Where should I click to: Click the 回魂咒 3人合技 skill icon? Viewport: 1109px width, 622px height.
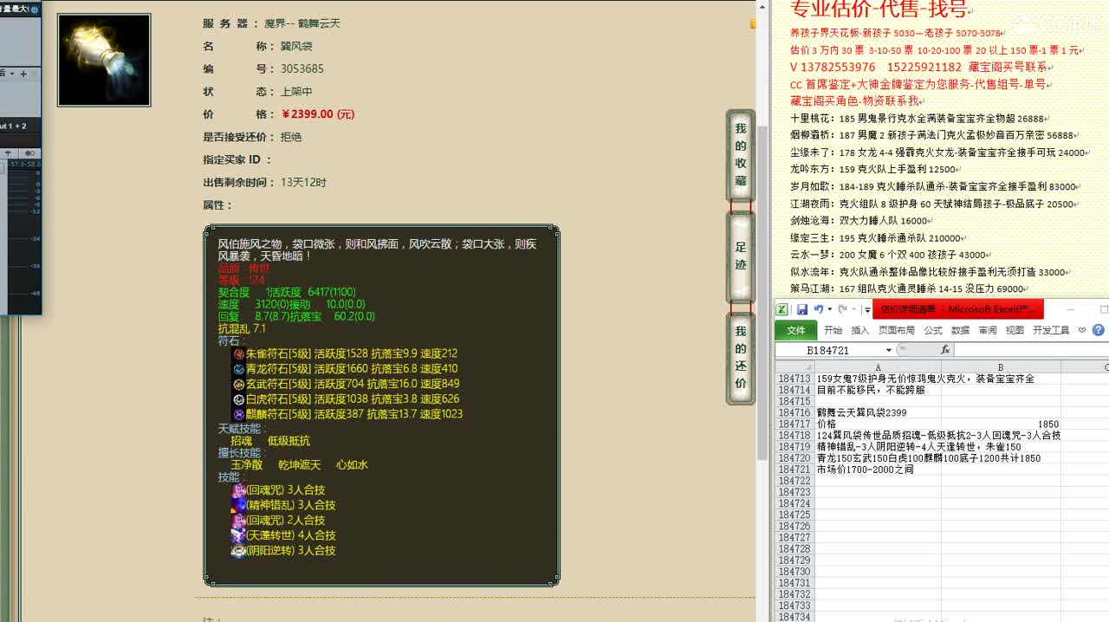pyautogui.click(x=238, y=490)
